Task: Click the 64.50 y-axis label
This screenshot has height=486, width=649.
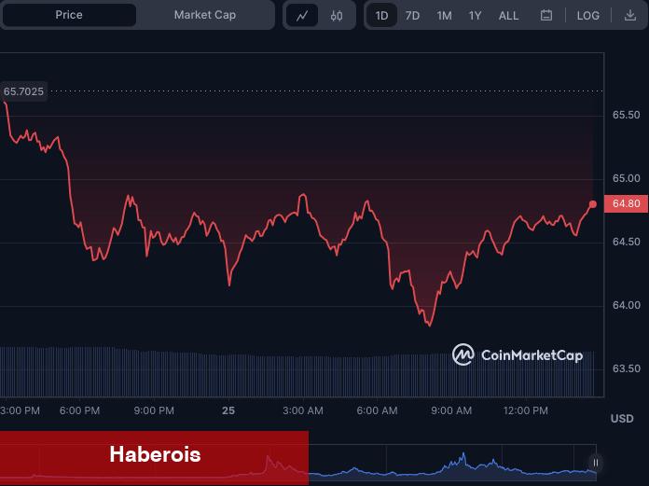Action: pyautogui.click(x=626, y=242)
